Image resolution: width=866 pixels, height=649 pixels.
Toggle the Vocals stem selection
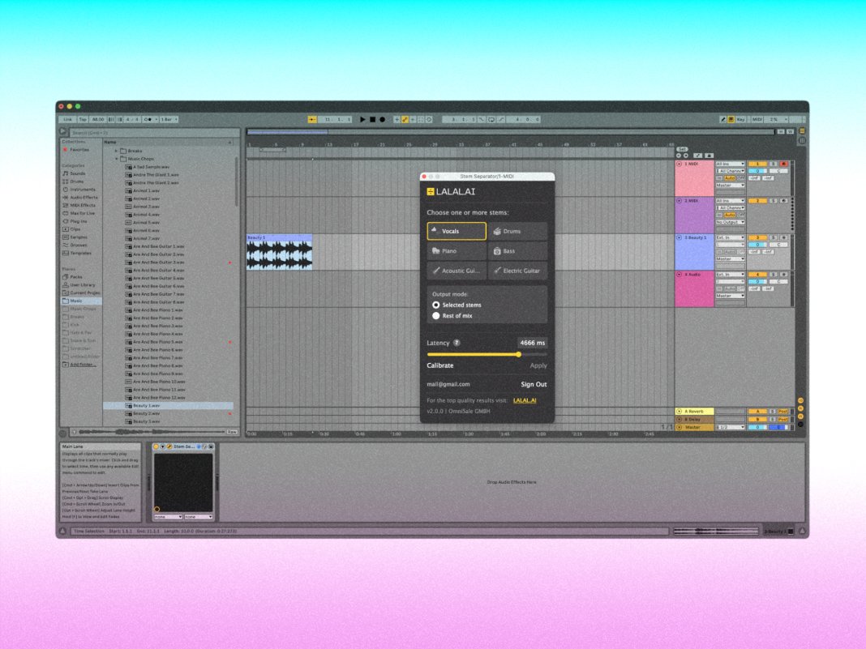point(457,231)
